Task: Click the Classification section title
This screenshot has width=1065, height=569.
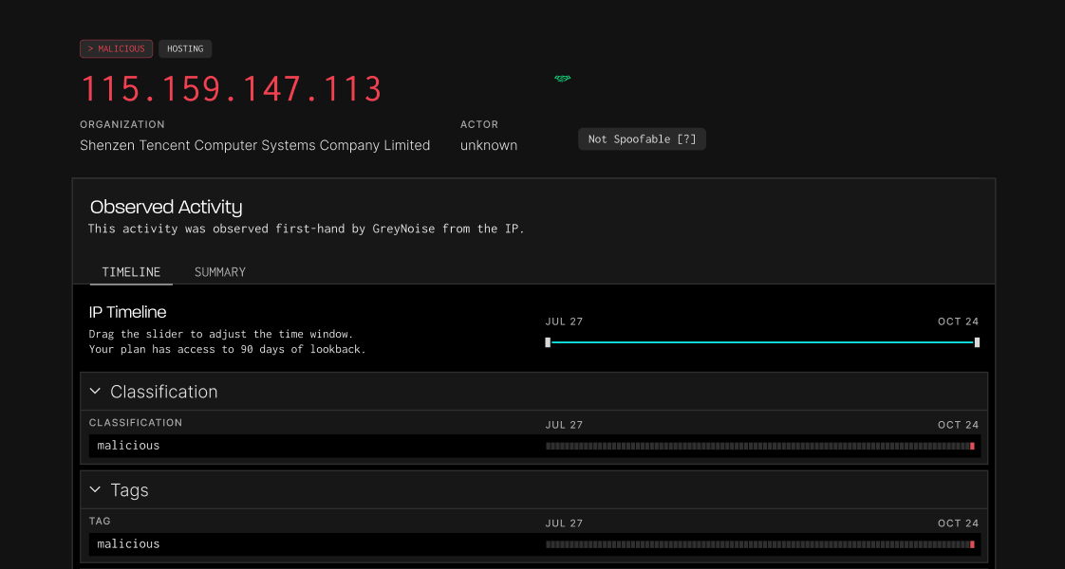Action: [163, 392]
